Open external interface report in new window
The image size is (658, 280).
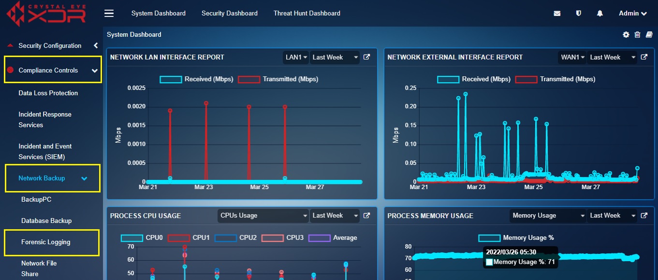point(644,57)
